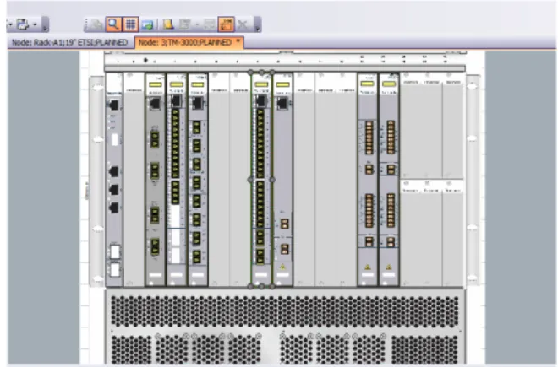Select top orange port block on left orange card
Image resolution: width=558 pixels, height=367 pixels.
[369, 138]
